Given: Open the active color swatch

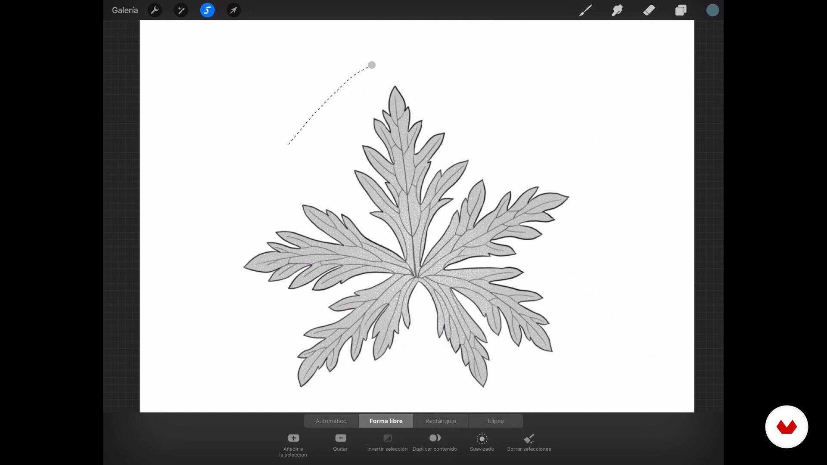Looking at the screenshot, I should pos(712,10).
